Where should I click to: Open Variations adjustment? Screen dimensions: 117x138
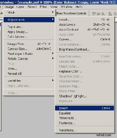tap(84, 130)
